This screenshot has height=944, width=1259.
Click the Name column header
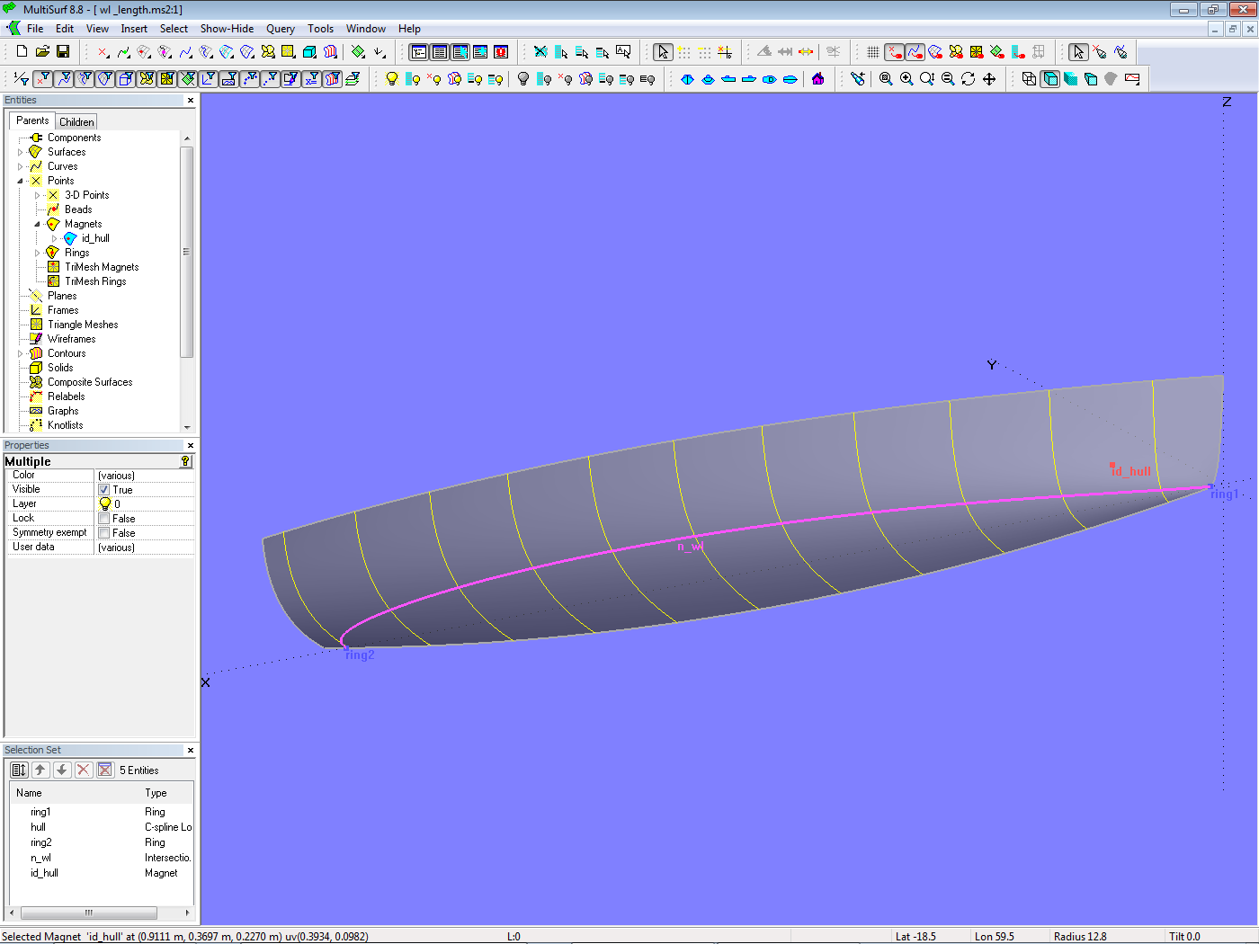point(30,793)
